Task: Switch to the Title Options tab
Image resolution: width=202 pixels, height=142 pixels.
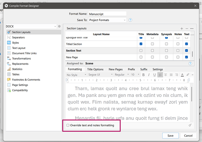Action: (95, 69)
